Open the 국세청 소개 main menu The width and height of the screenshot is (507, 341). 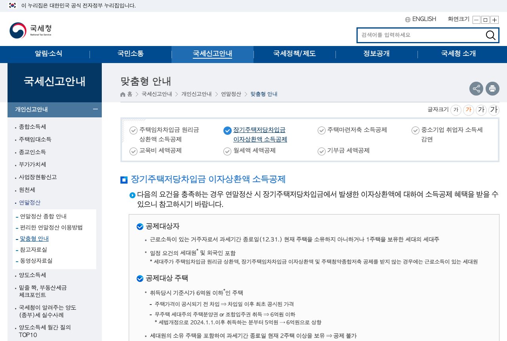459,54
